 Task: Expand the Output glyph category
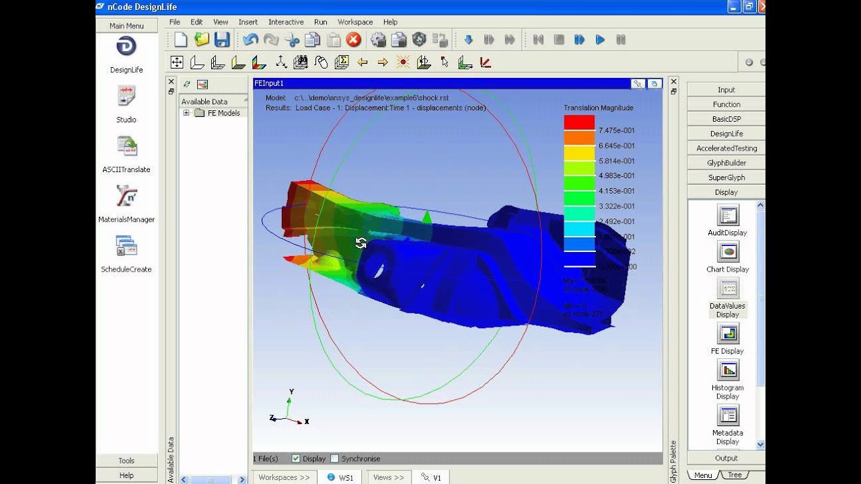pyautogui.click(x=726, y=458)
